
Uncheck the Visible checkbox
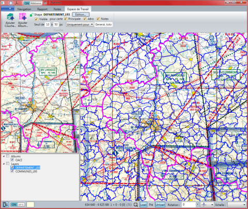[x=36, y=19]
